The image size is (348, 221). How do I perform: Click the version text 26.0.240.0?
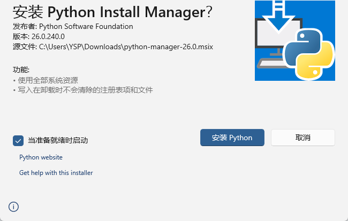(x=48, y=36)
